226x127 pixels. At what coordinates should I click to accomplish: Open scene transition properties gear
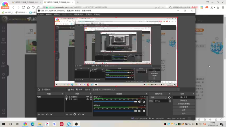pos(169,97)
